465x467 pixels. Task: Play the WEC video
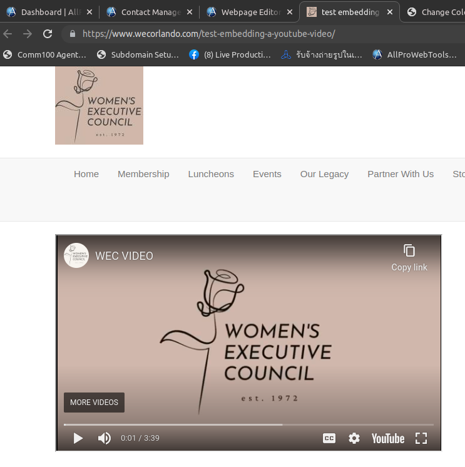[78, 438]
